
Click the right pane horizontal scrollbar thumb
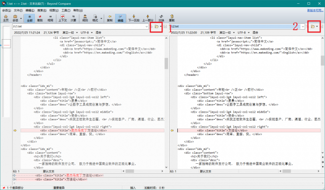click(x=286, y=171)
